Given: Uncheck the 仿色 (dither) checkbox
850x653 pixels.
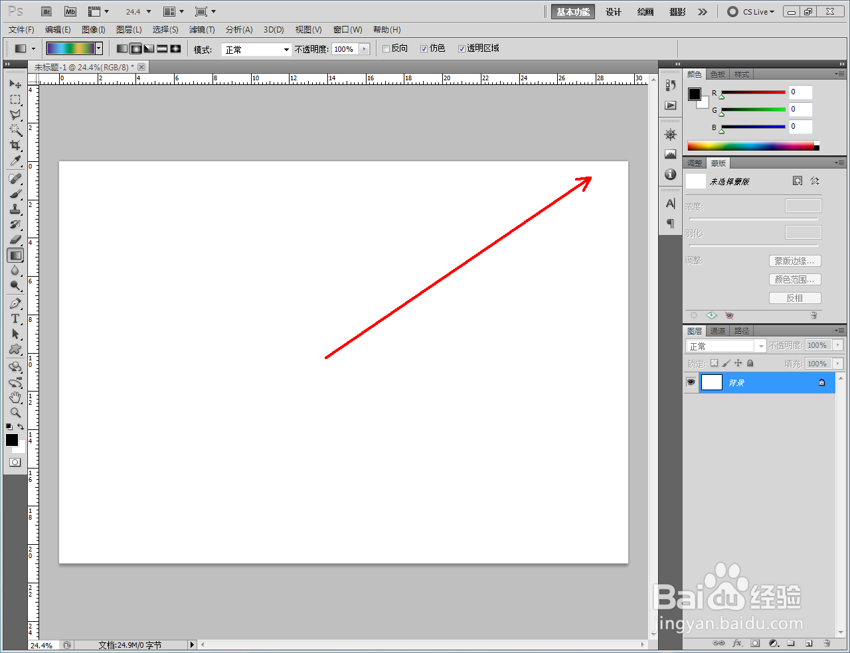Looking at the screenshot, I should 424,48.
